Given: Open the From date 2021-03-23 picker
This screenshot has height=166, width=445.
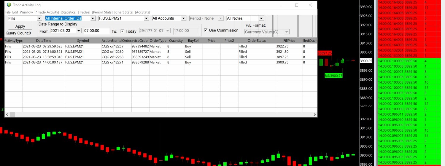Looking at the screenshot, I should pyautogui.click(x=79, y=31).
